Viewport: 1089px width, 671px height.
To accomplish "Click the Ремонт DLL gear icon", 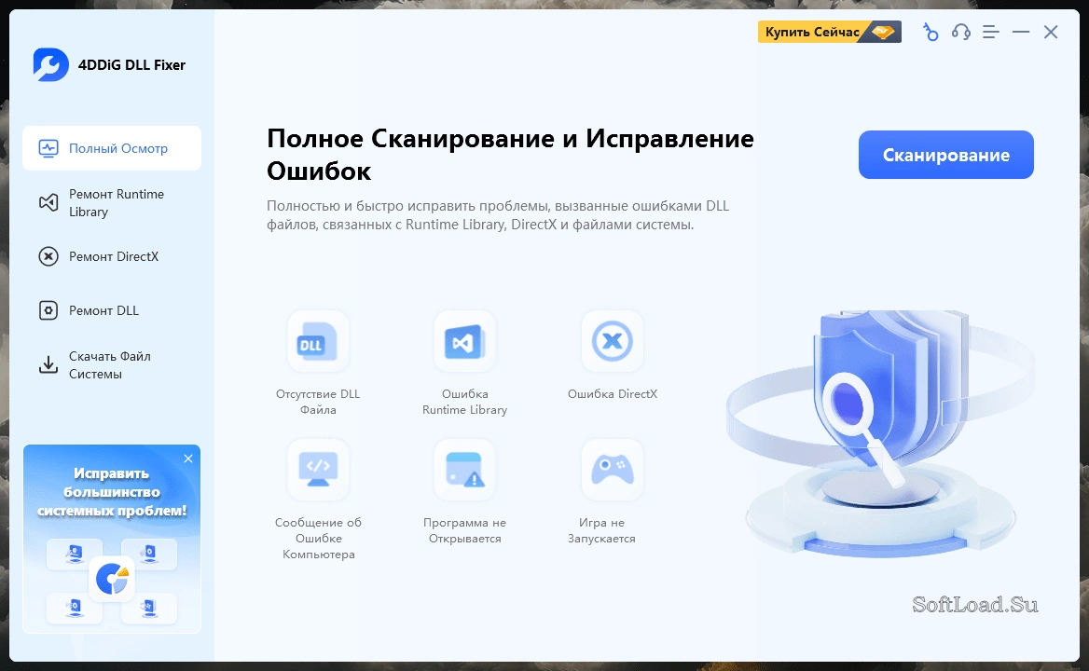I will coord(48,310).
